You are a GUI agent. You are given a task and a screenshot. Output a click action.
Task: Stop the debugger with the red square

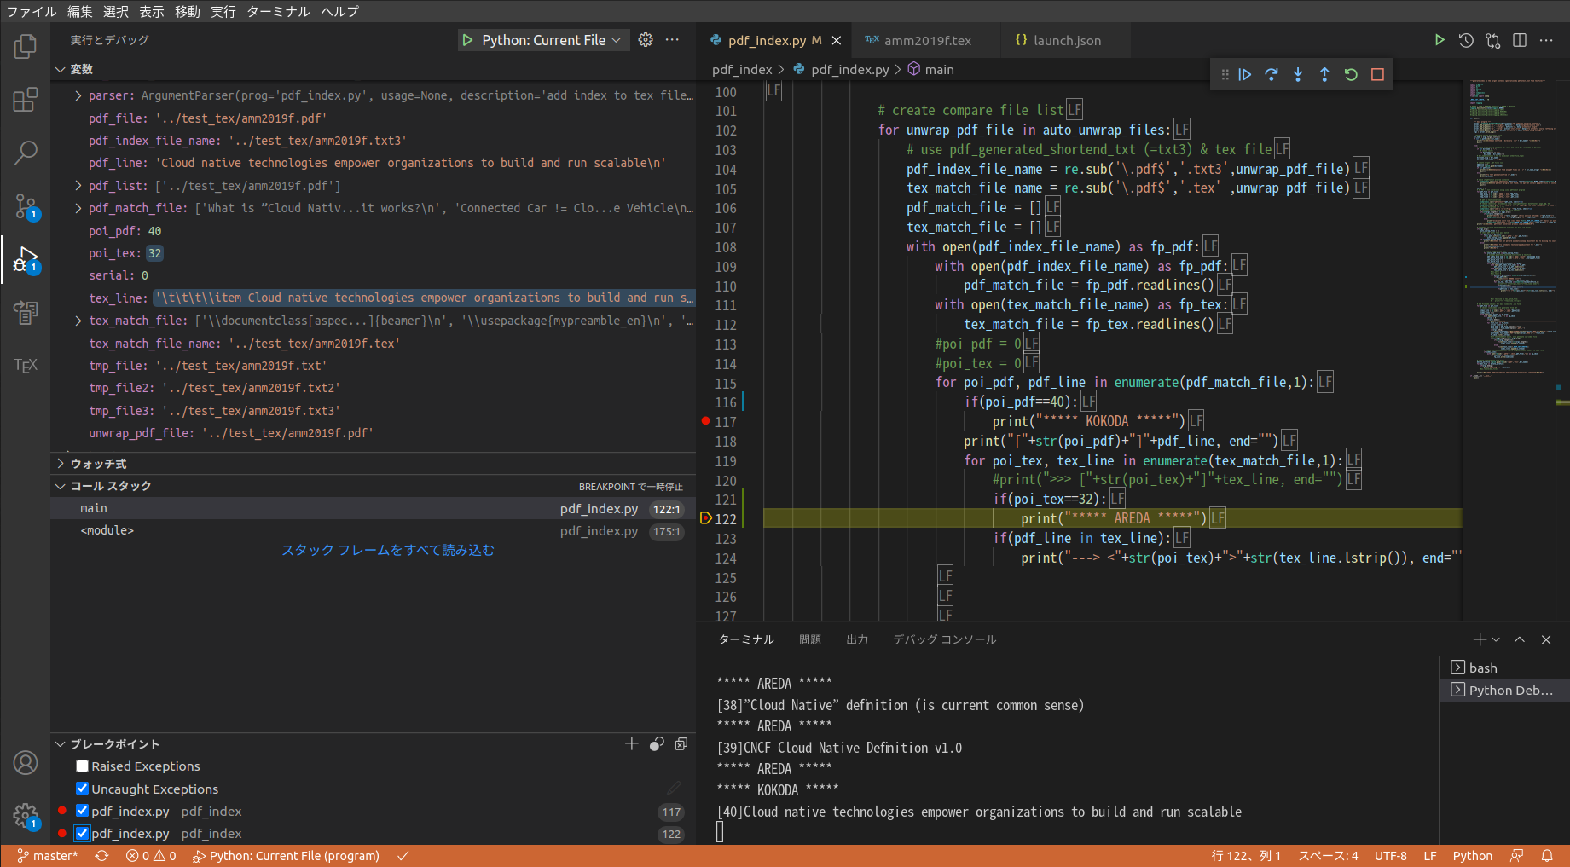[1376, 74]
